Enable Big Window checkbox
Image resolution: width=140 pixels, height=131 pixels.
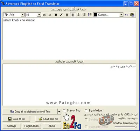click(86, 110)
